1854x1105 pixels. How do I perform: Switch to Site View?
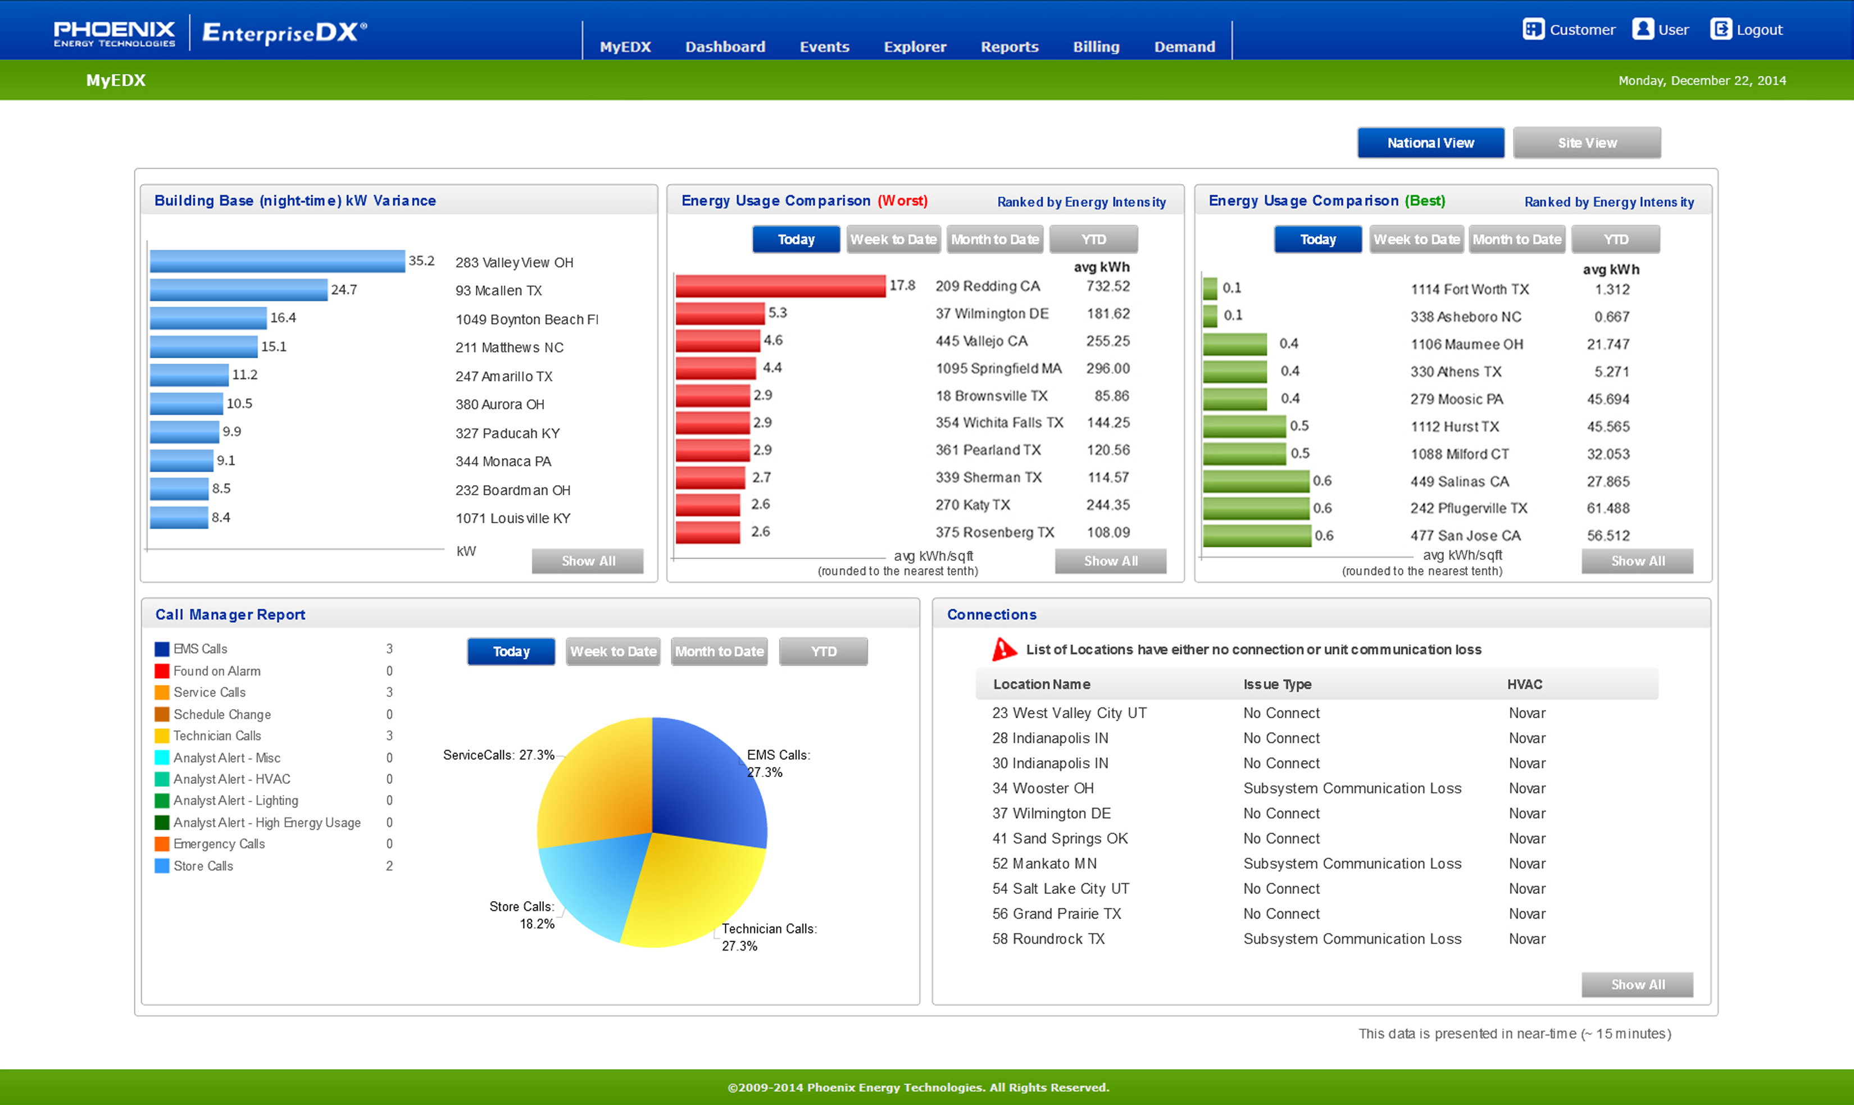pyautogui.click(x=1587, y=143)
